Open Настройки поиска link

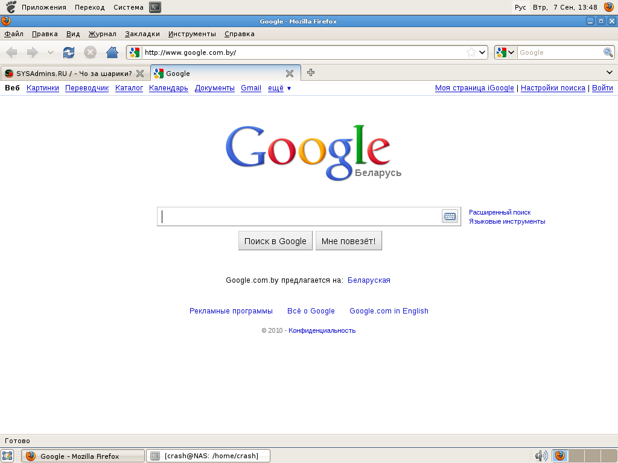point(553,88)
